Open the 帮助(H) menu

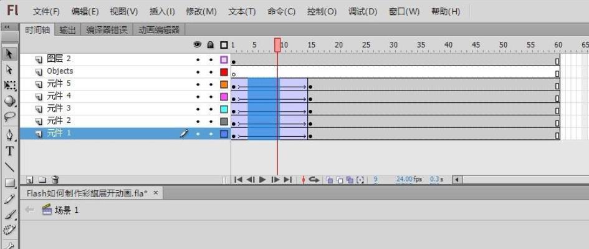(446, 12)
